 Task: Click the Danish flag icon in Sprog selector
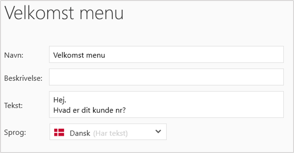59,132
